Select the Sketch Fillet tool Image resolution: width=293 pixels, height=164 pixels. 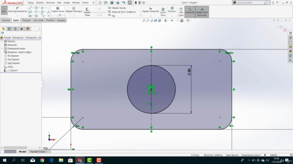pyautogui.click(x=42, y=16)
